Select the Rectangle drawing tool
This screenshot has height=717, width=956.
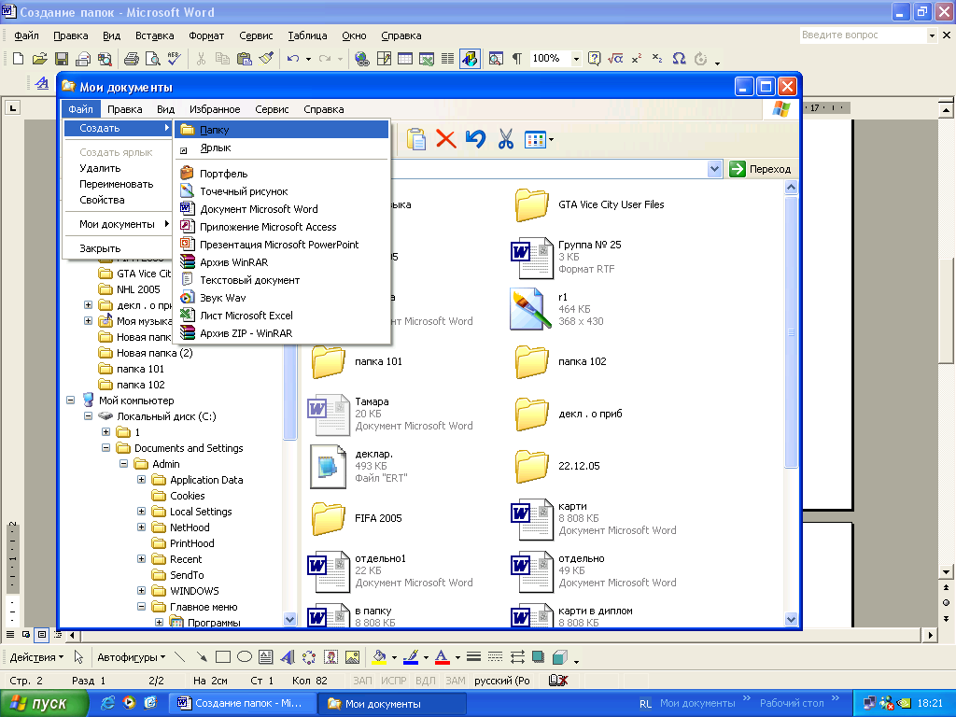[x=223, y=656]
